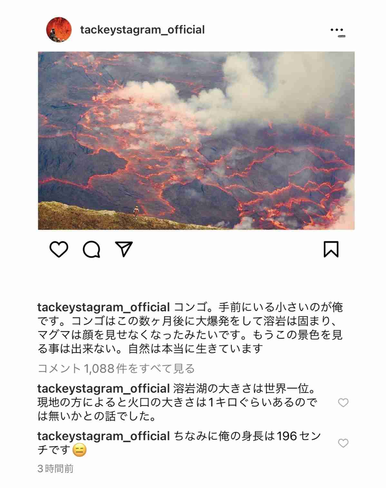Tap the caption author name tackeystagram_official
The height and width of the screenshot is (488, 386).
pos(104,307)
